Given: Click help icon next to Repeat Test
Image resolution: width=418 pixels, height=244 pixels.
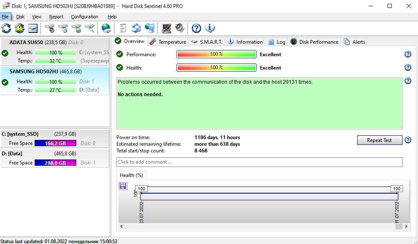Looking at the screenshot, I should [x=408, y=140].
